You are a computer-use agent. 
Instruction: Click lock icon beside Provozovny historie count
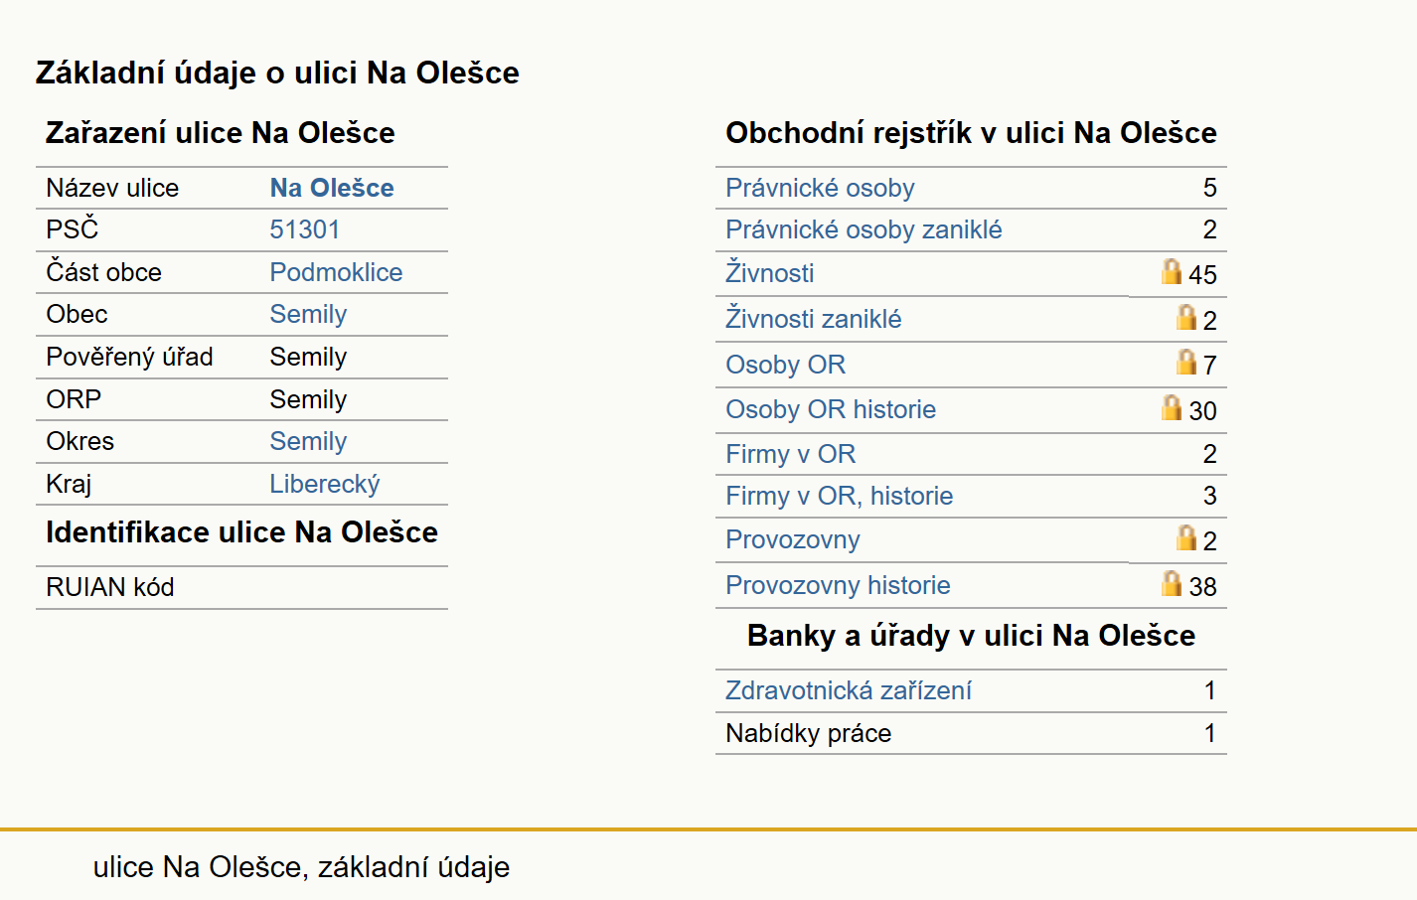[1172, 583]
